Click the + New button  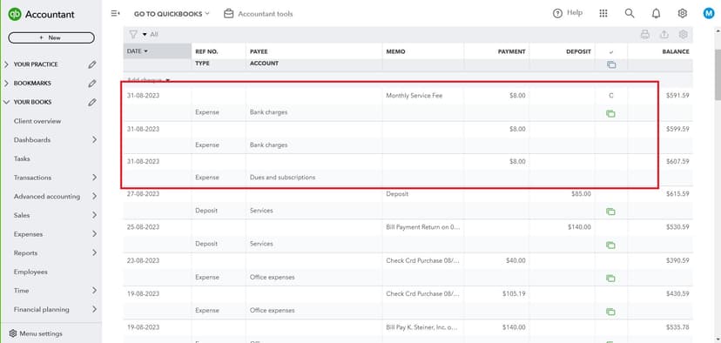tap(51, 37)
